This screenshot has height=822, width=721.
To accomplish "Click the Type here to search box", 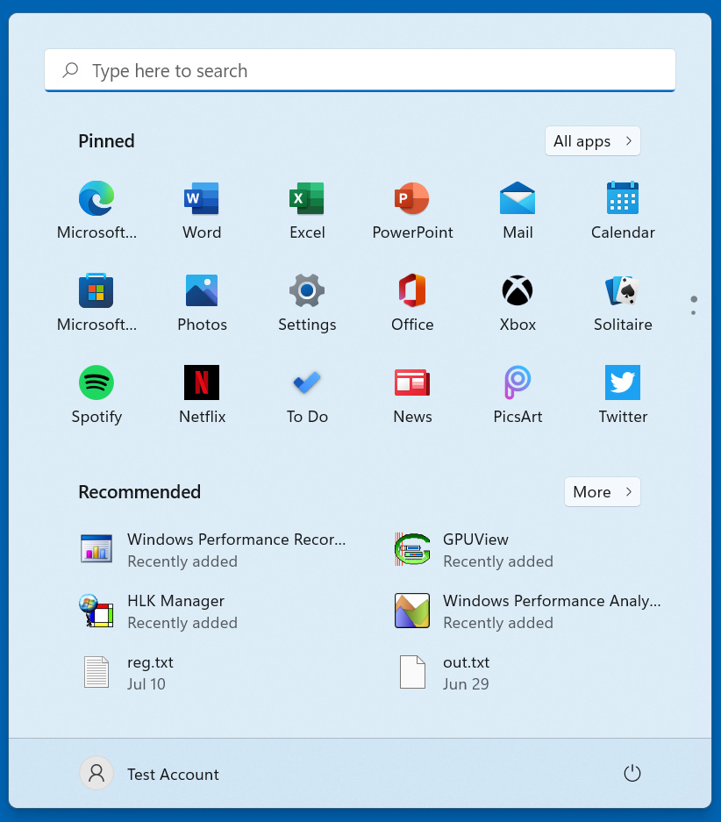I will pos(360,70).
